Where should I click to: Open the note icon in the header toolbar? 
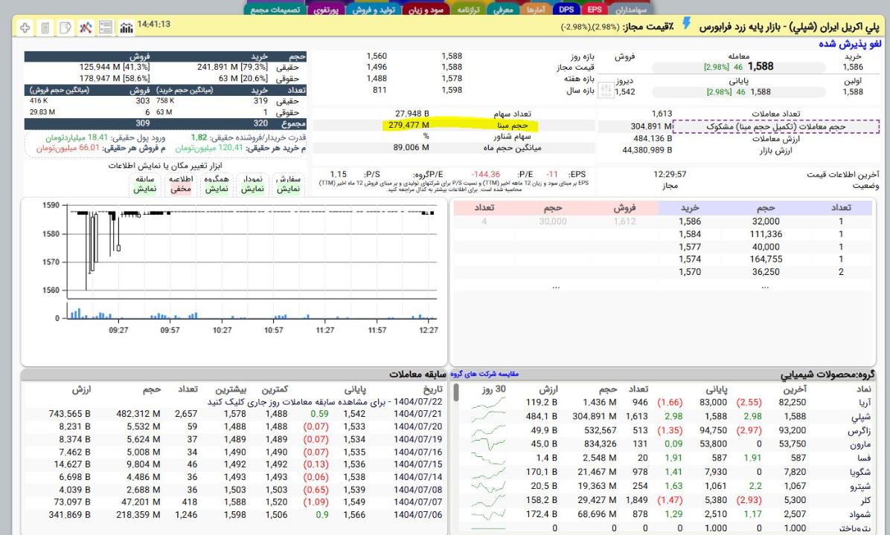click(x=65, y=28)
